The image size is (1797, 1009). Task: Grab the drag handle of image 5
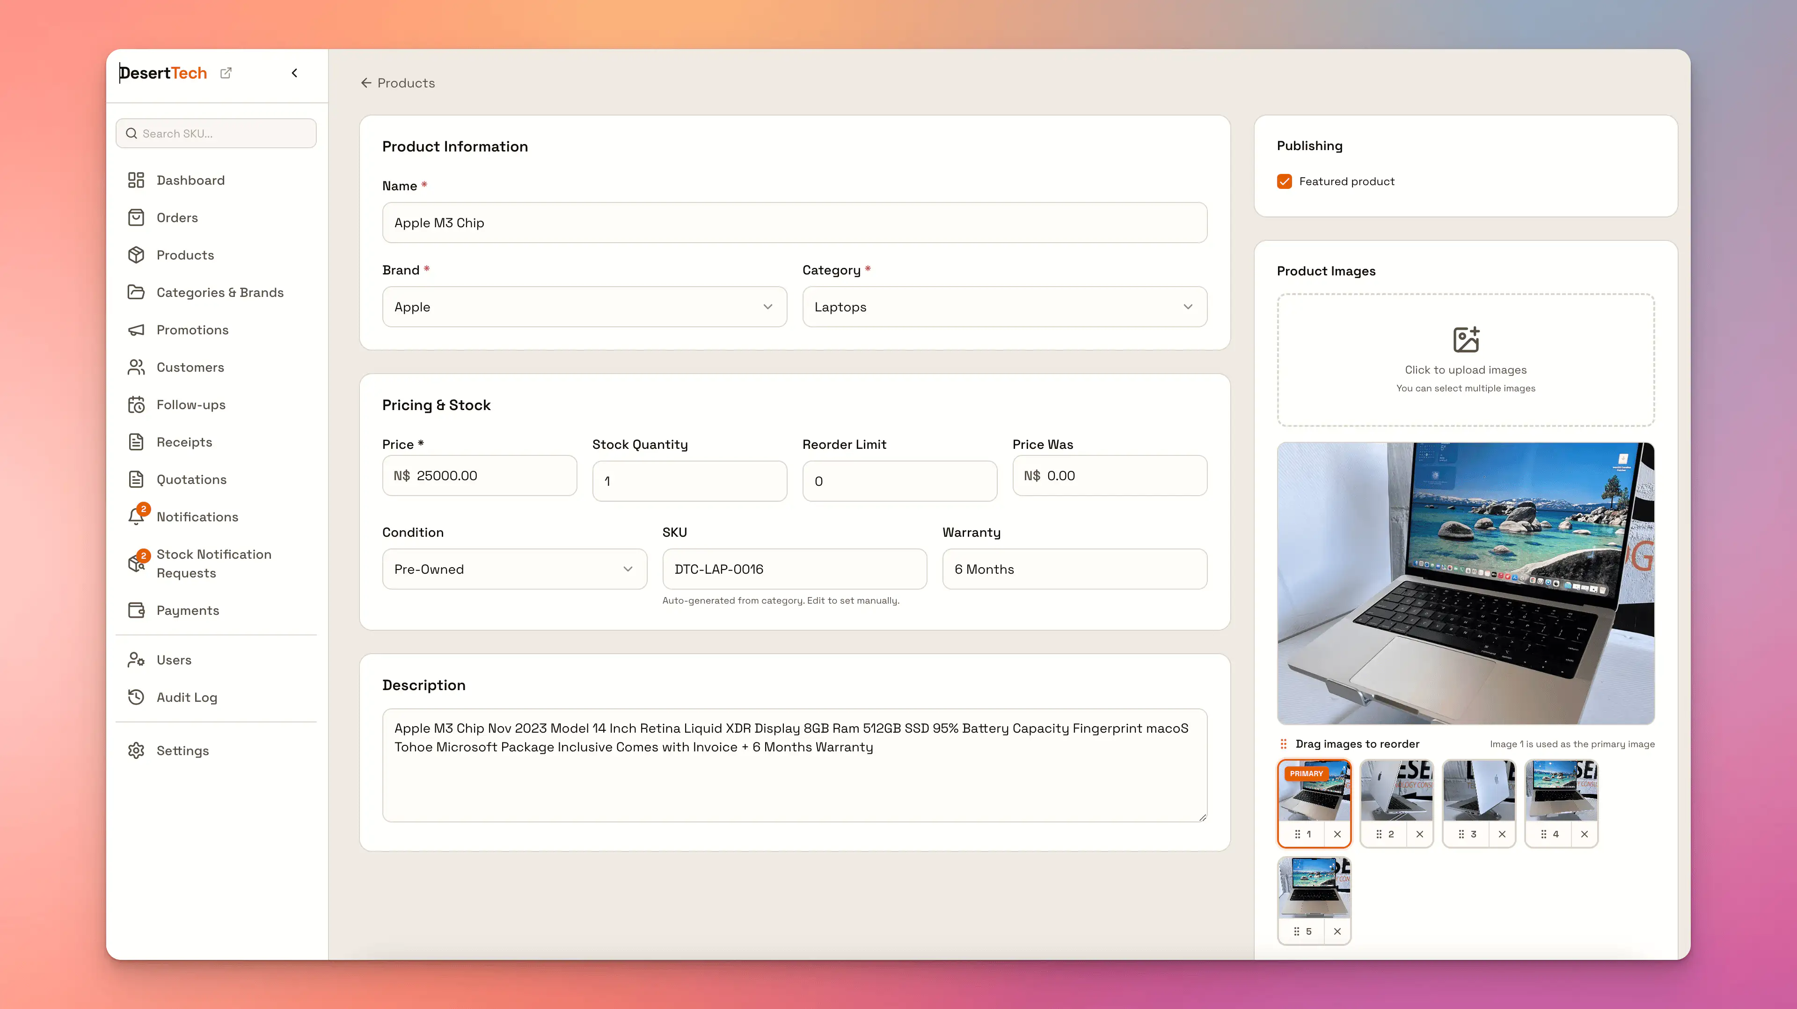tap(1296, 932)
